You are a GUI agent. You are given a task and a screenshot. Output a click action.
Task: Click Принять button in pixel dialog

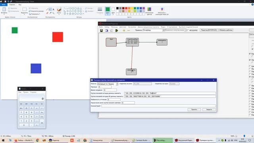[194, 110]
